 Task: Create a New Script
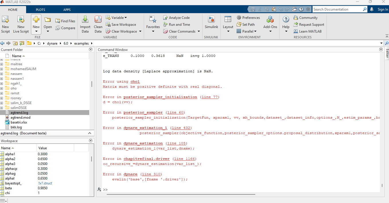[5, 25]
